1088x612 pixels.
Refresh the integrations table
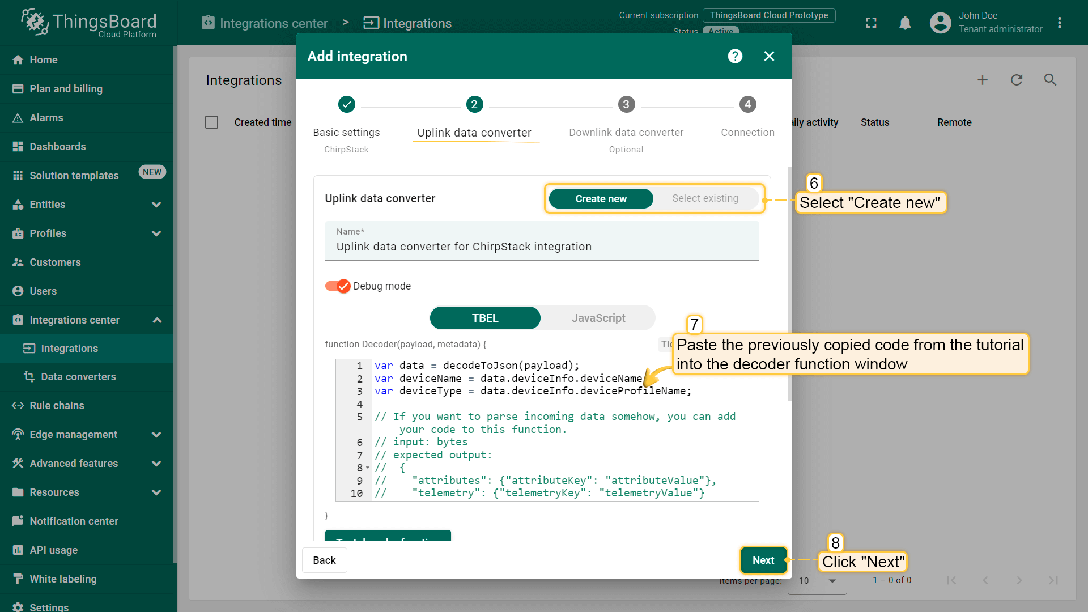coord(1016,80)
